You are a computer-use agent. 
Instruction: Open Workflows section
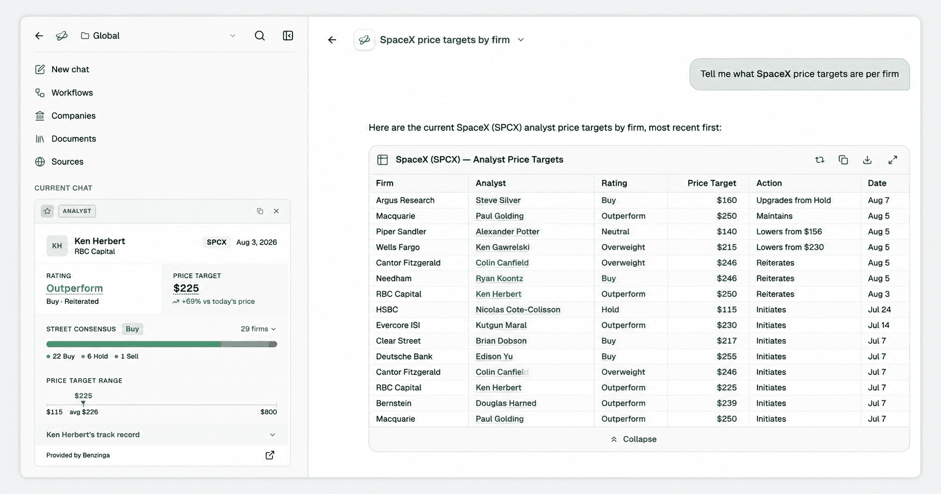(64, 93)
